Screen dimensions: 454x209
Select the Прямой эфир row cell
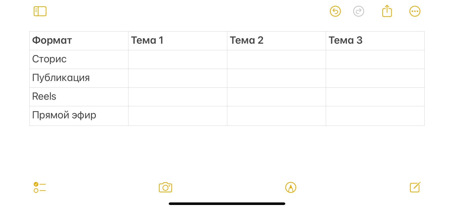(79, 116)
